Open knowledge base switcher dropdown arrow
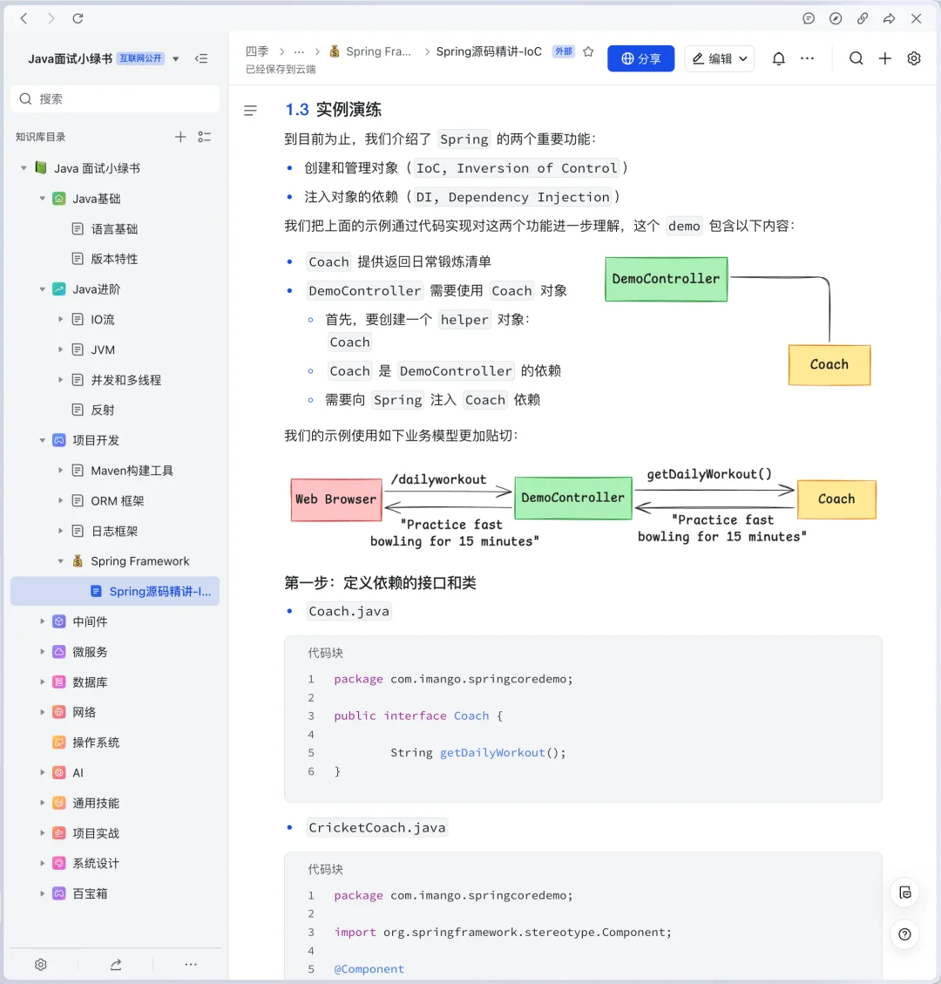941x984 pixels. [x=176, y=58]
